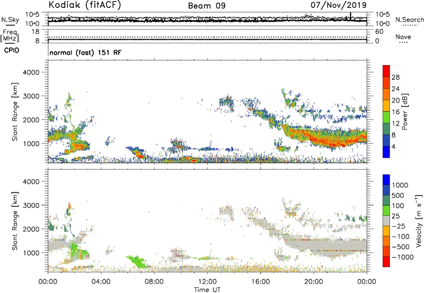Click the 60 tick on Nave axis
This screenshot has width=424, height=293.
pyautogui.click(x=379, y=32)
